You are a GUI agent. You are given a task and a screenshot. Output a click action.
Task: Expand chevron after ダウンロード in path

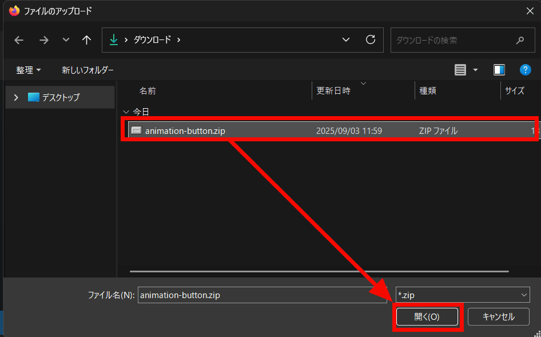tap(179, 40)
